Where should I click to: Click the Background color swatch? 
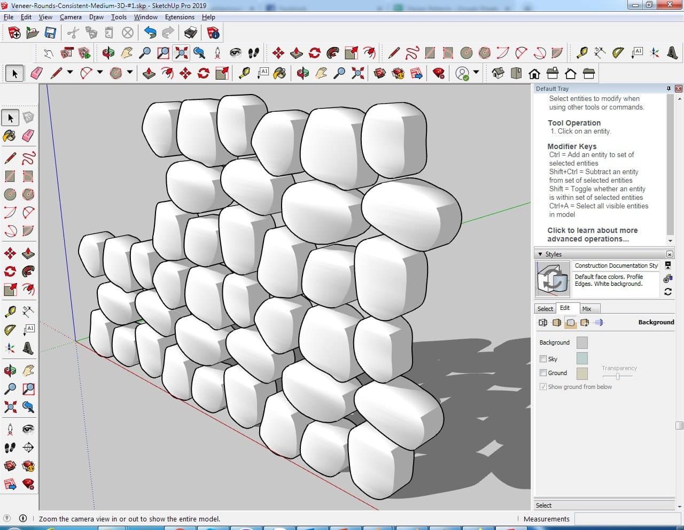point(582,342)
